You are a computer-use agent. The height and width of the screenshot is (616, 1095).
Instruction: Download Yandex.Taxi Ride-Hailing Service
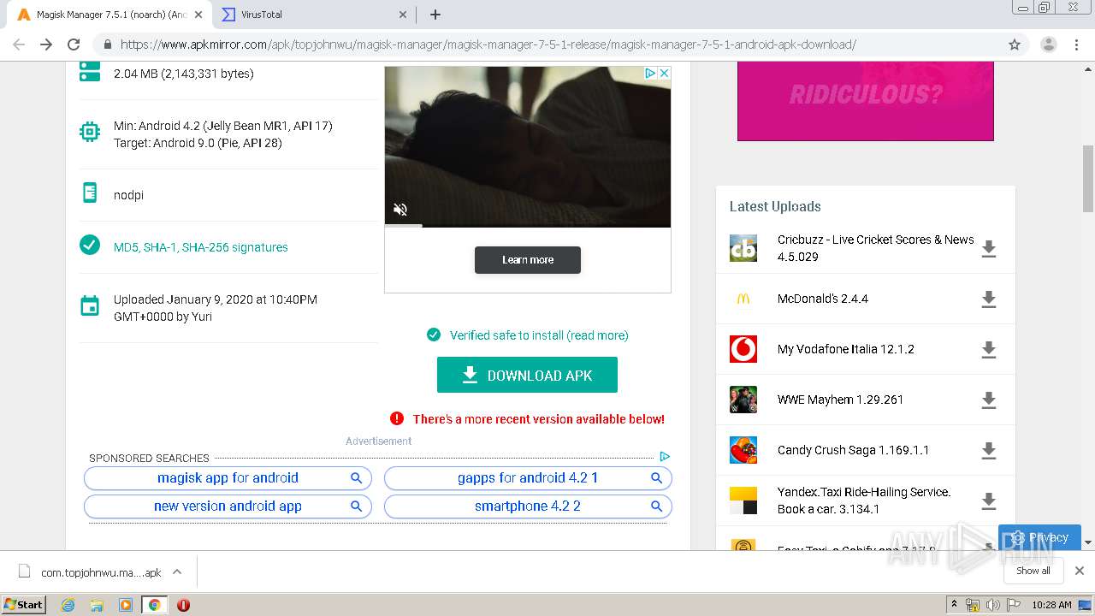[x=989, y=501]
